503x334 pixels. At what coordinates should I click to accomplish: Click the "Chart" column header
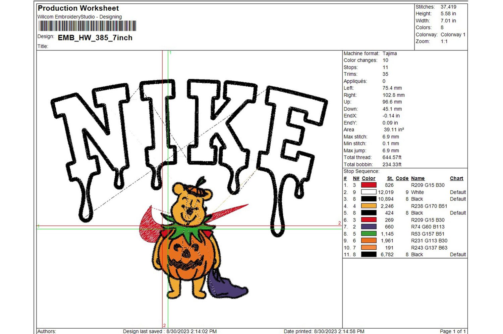click(457, 178)
